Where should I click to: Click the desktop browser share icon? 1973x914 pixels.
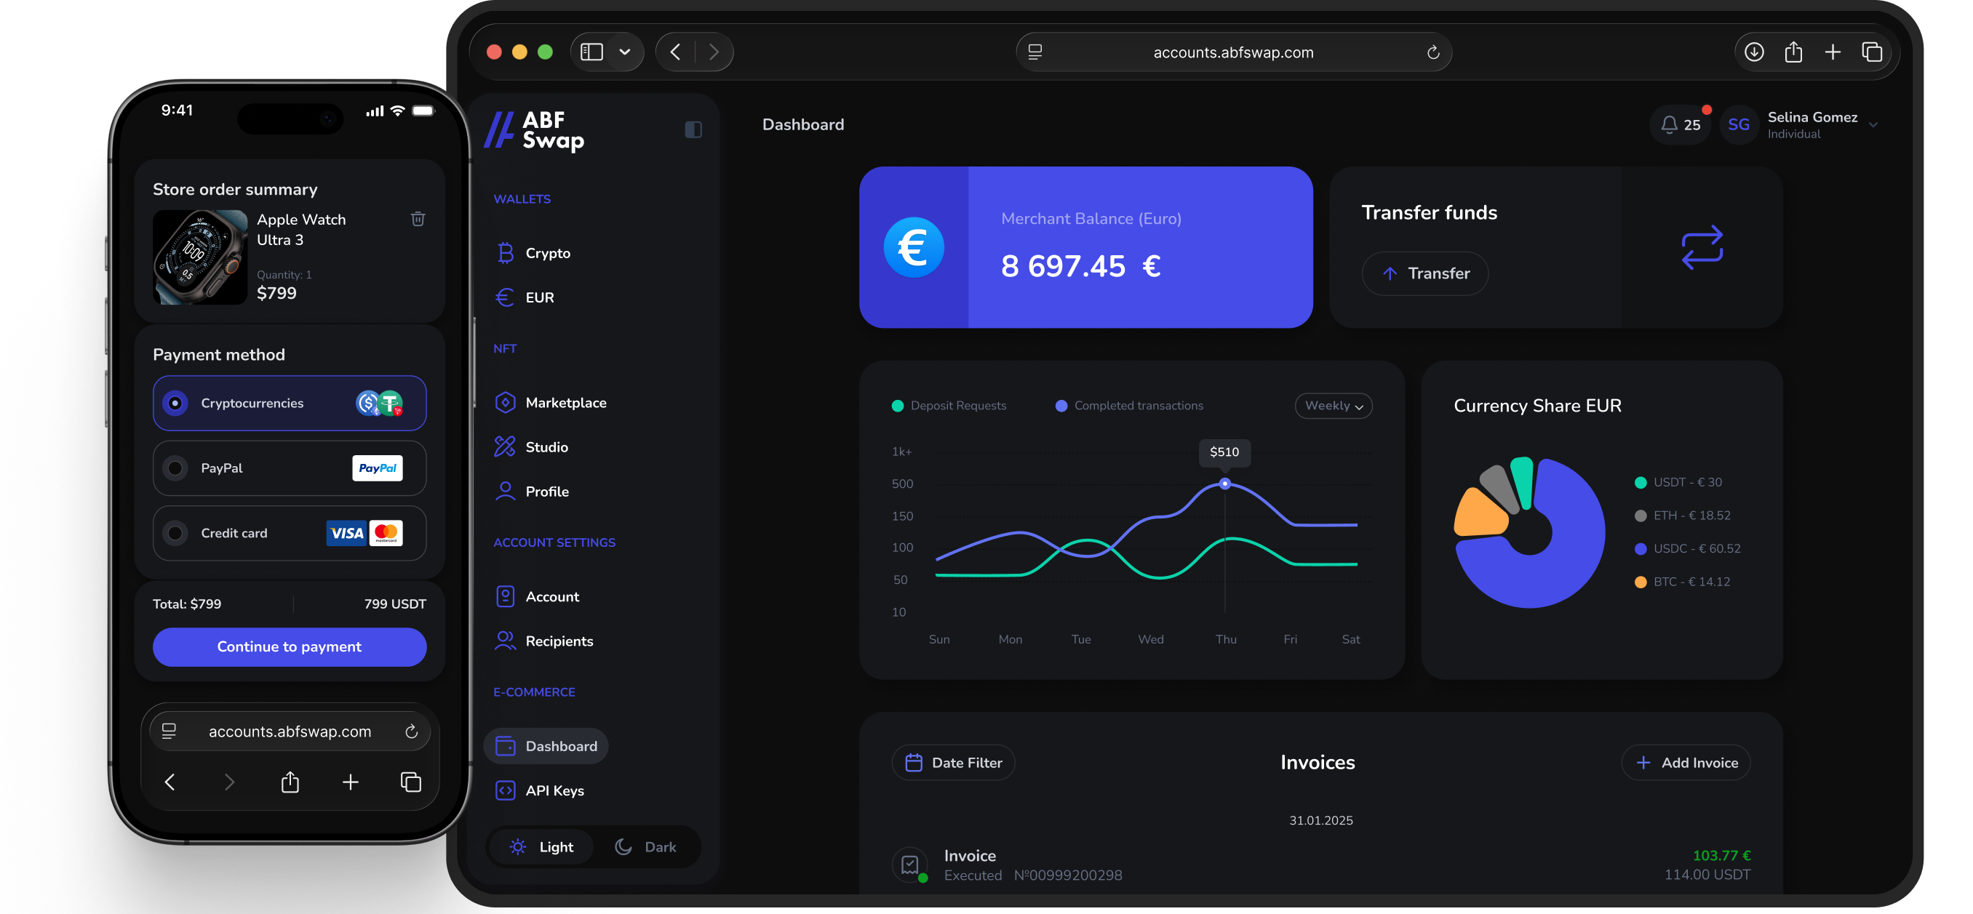pos(1793,52)
